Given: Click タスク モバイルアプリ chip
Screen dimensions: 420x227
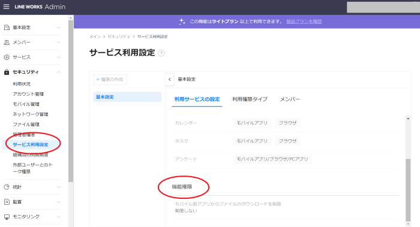Looking at the screenshot, I should tap(252, 141).
